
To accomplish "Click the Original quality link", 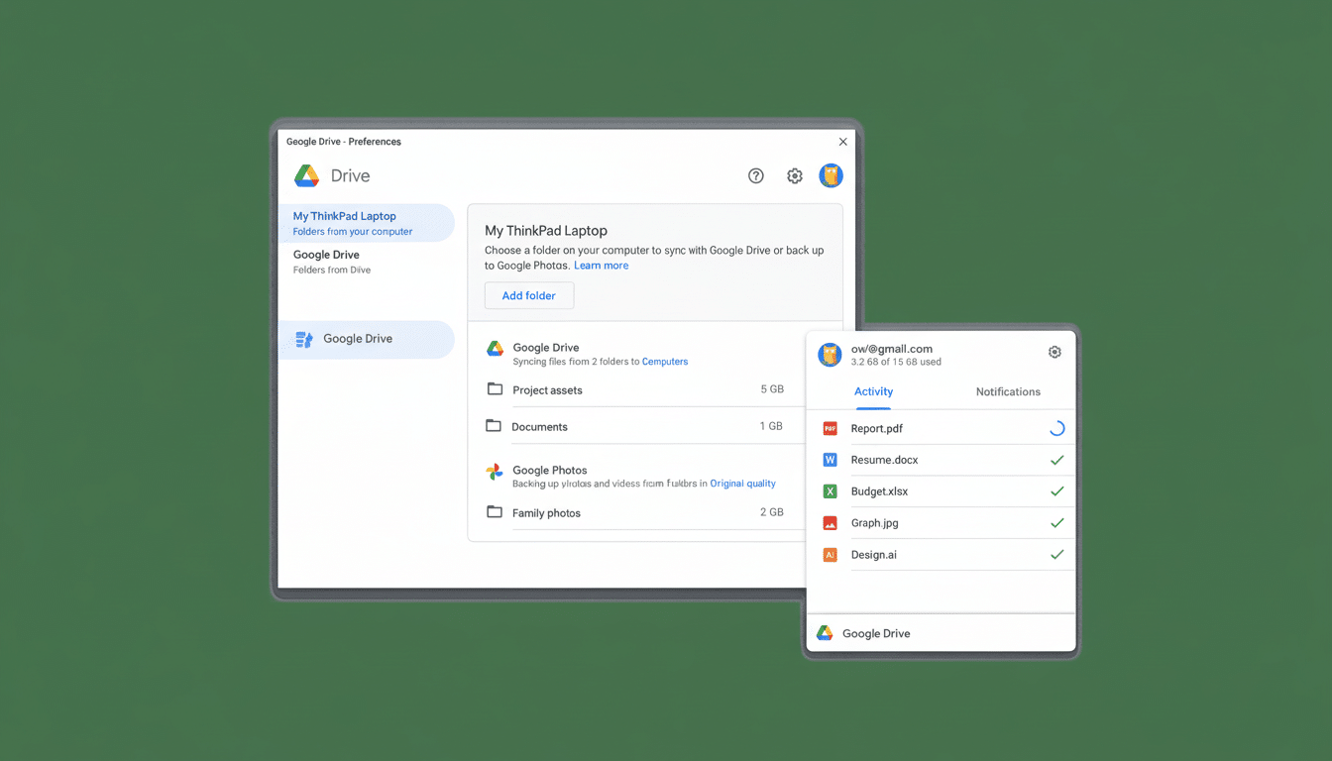I will (x=742, y=483).
